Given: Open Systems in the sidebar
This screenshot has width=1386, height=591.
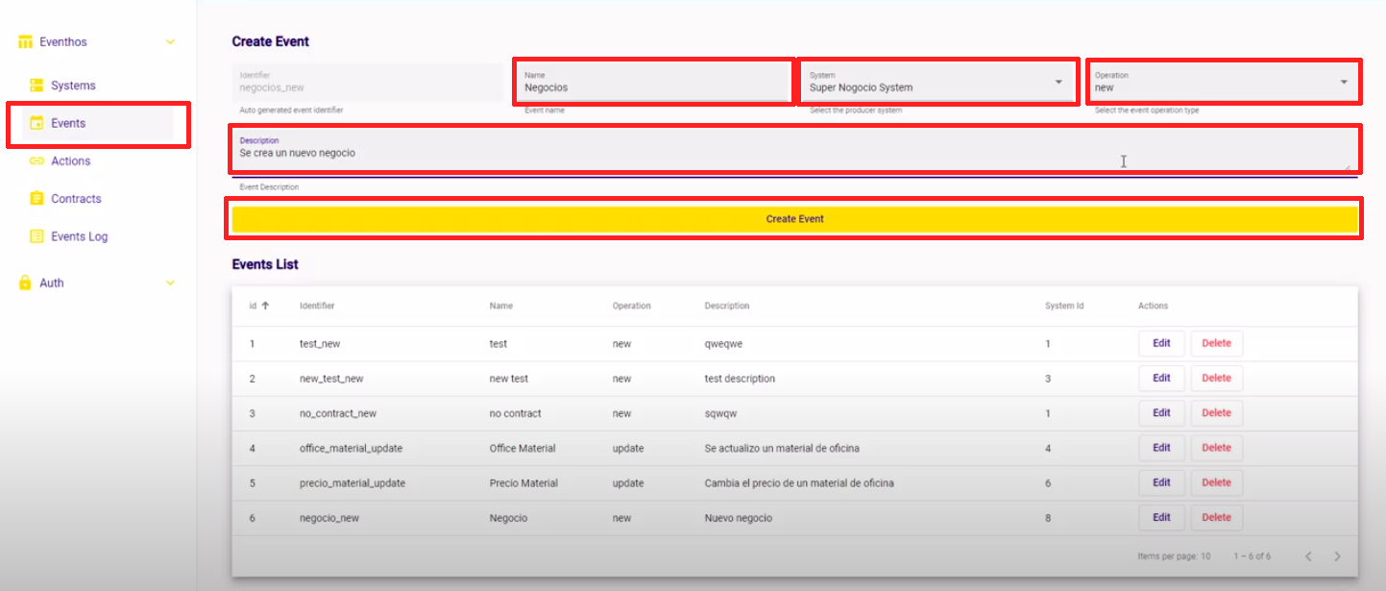Looking at the screenshot, I should [73, 86].
